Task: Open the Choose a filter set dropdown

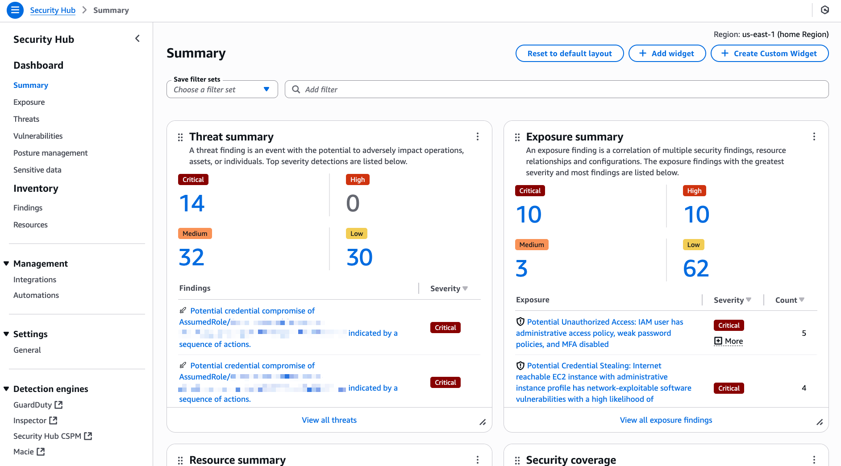Action: 222,90
